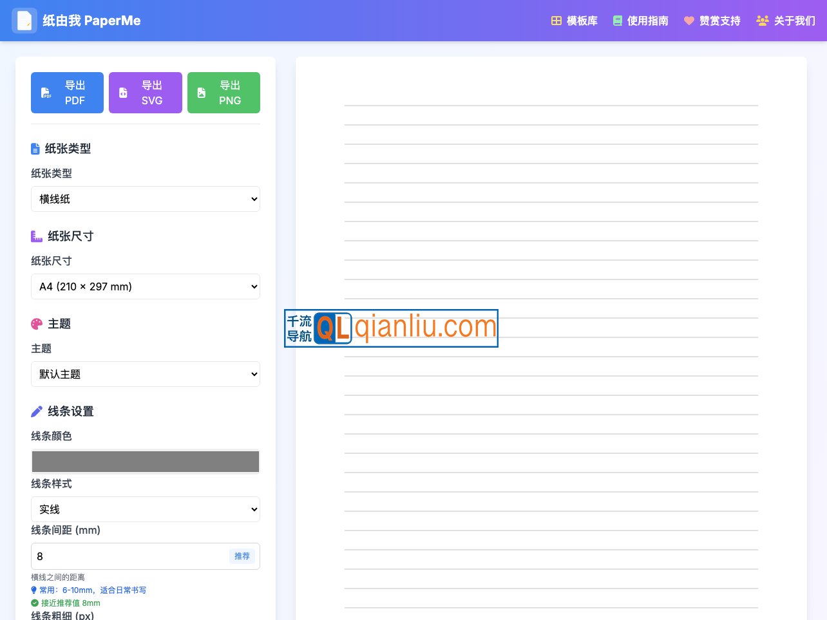Screen dimensions: 827x620
Task: Expand the 主题 dropdown showing 默认主题
Action: (x=146, y=374)
